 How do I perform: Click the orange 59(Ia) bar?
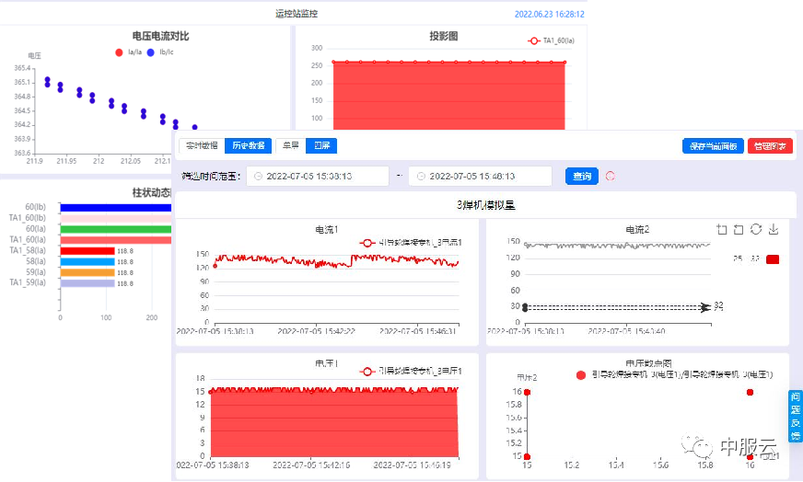(x=87, y=272)
